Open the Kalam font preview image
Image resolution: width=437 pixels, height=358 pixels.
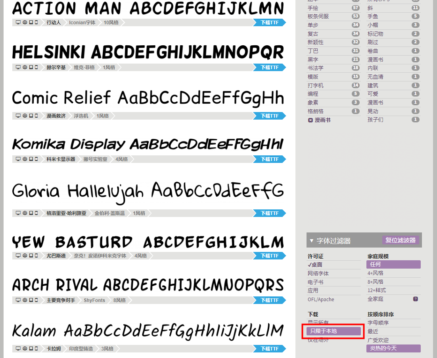pyautogui.click(x=148, y=331)
